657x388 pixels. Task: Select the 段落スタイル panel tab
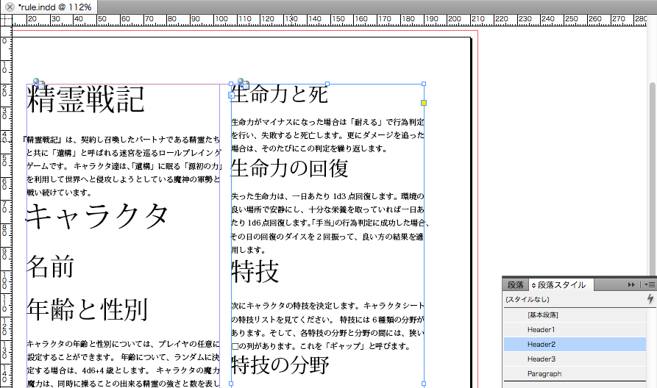click(561, 285)
